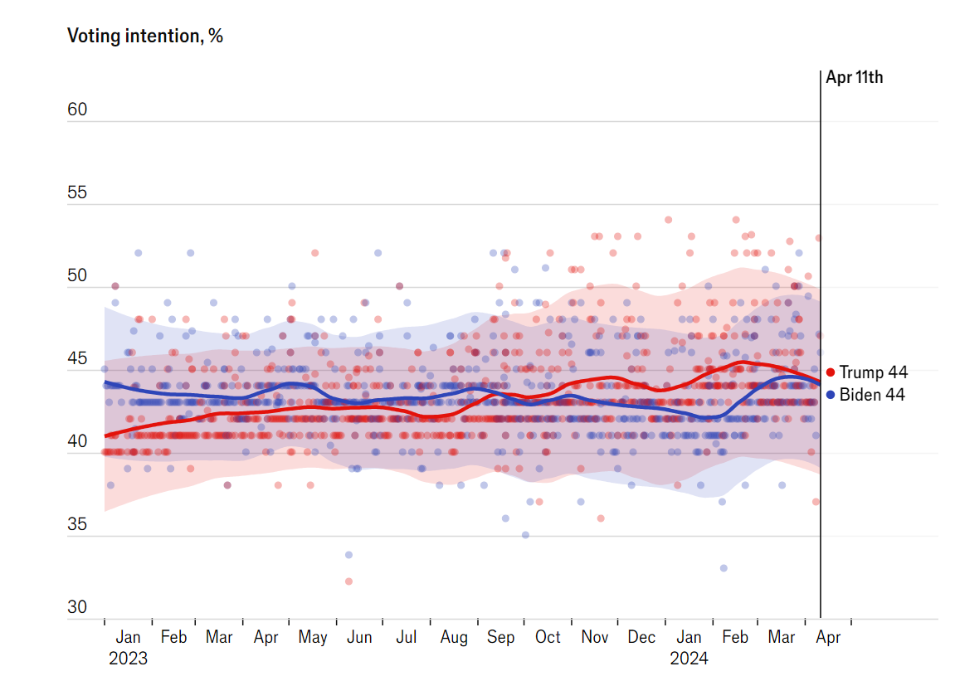The width and height of the screenshot is (955, 676).
Task: Click the blue Biden legend dot
Action: tap(831, 395)
